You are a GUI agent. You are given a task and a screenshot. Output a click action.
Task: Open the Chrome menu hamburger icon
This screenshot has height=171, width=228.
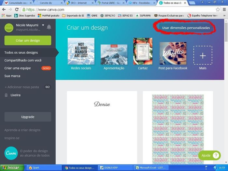click(224, 9)
